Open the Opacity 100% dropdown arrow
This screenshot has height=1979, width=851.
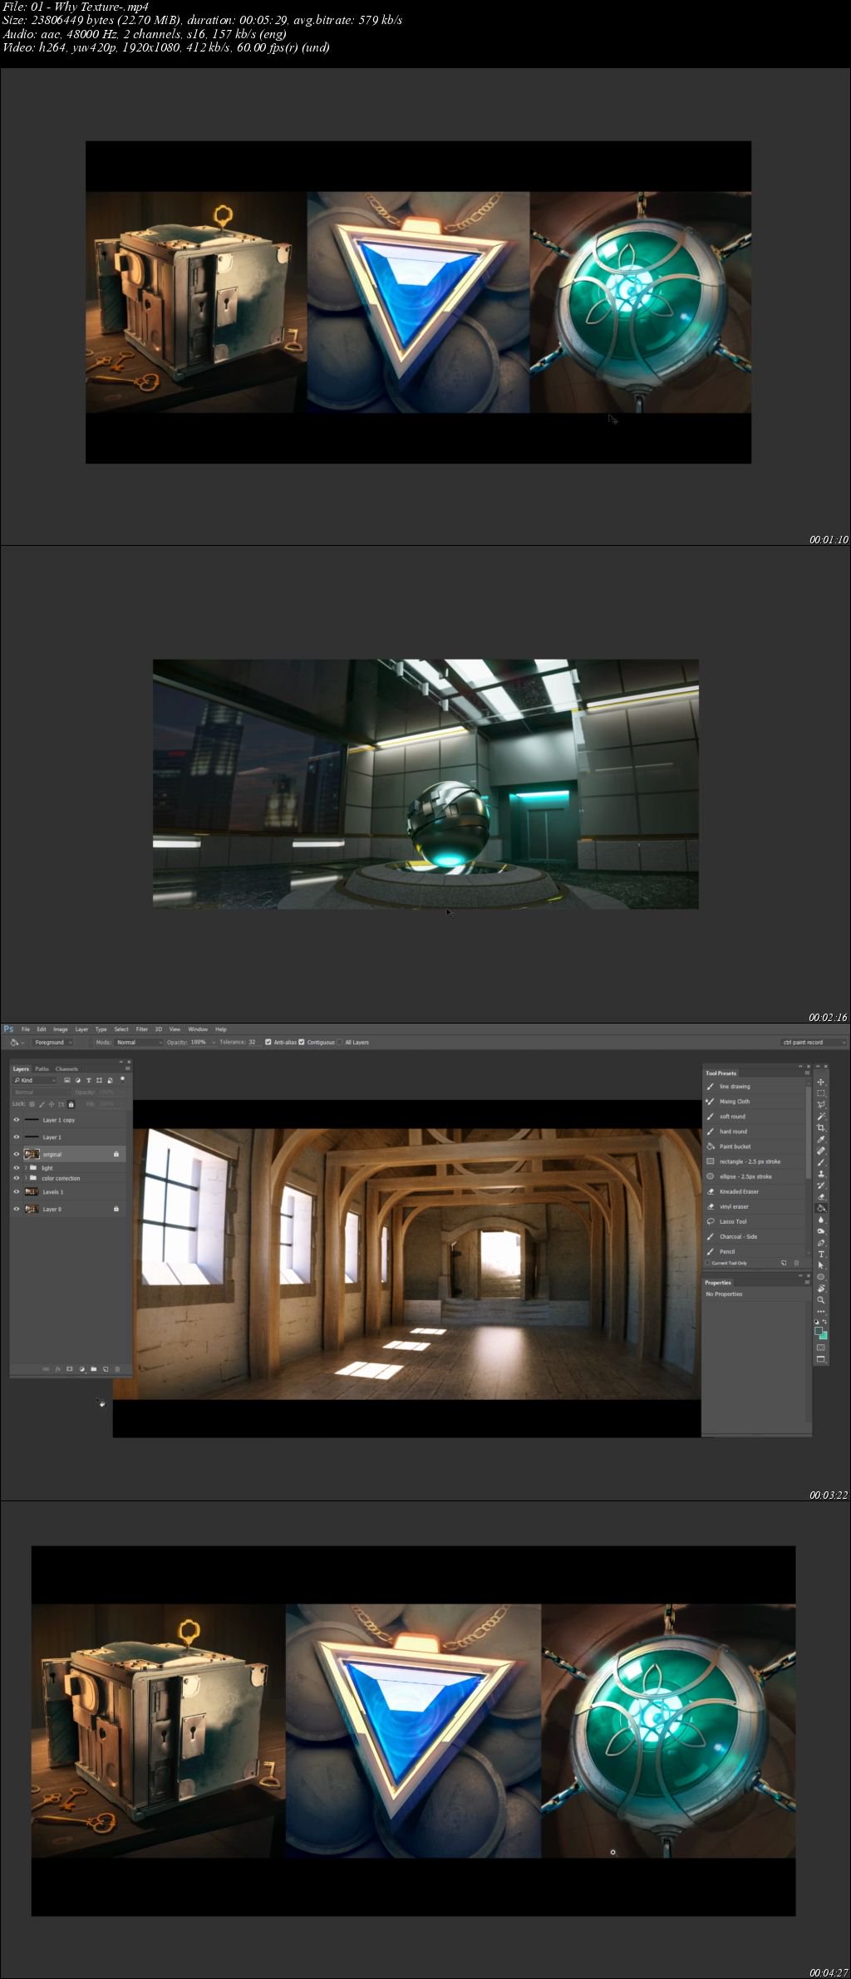(x=214, y=1042)
